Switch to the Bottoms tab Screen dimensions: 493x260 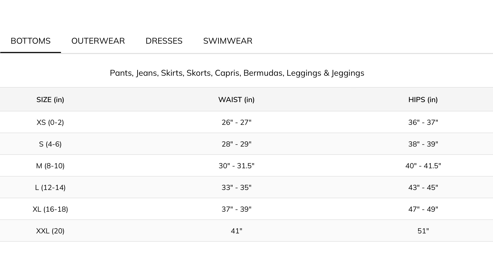click(x=30, y=41)
